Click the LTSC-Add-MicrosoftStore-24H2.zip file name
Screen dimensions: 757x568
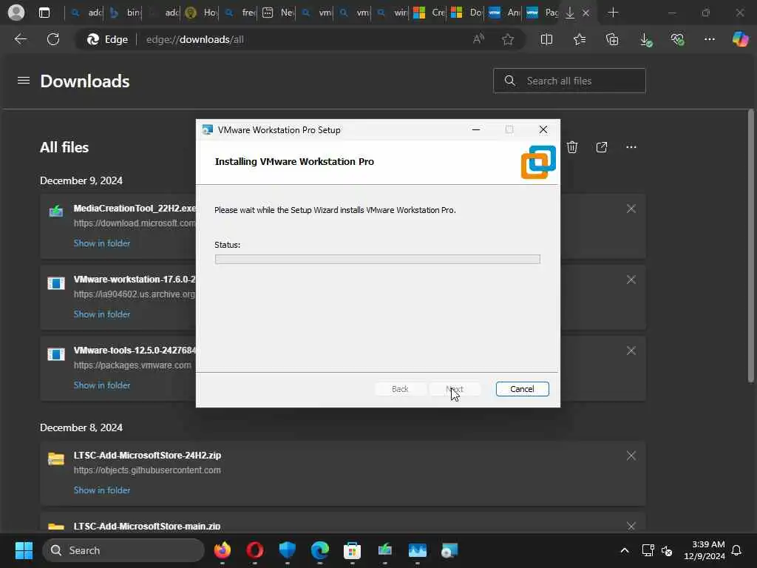coord(147,455)
